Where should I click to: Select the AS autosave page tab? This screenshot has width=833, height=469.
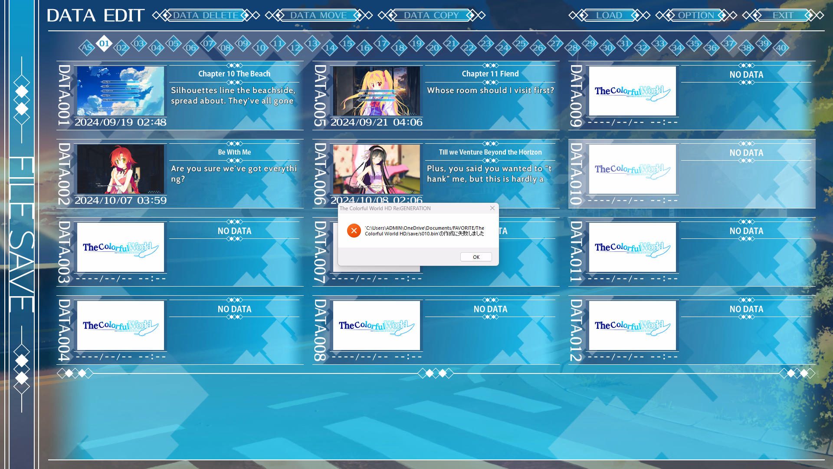coord(87,48)
